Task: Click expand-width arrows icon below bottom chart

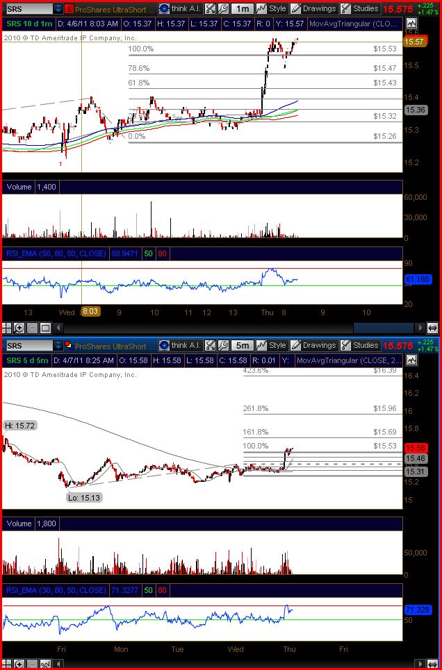Action: [432, 664]
